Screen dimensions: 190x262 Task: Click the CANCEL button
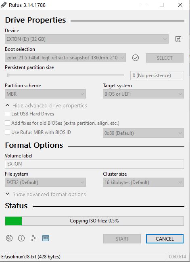[165, 239]
